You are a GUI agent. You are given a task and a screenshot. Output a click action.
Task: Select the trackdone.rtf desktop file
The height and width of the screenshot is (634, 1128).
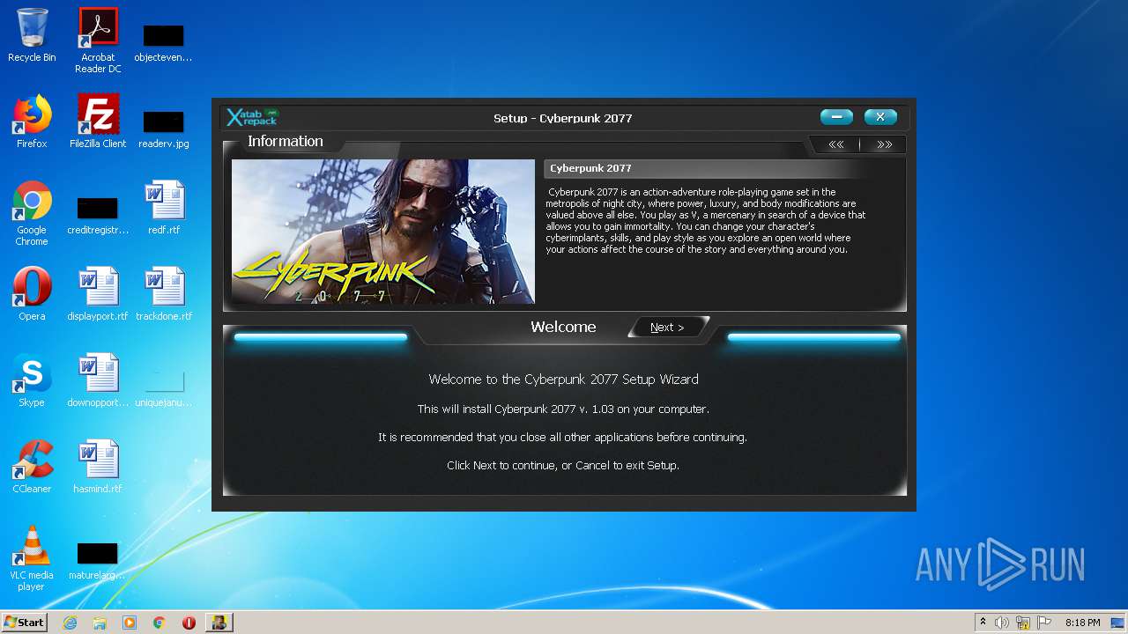[164, 294]
